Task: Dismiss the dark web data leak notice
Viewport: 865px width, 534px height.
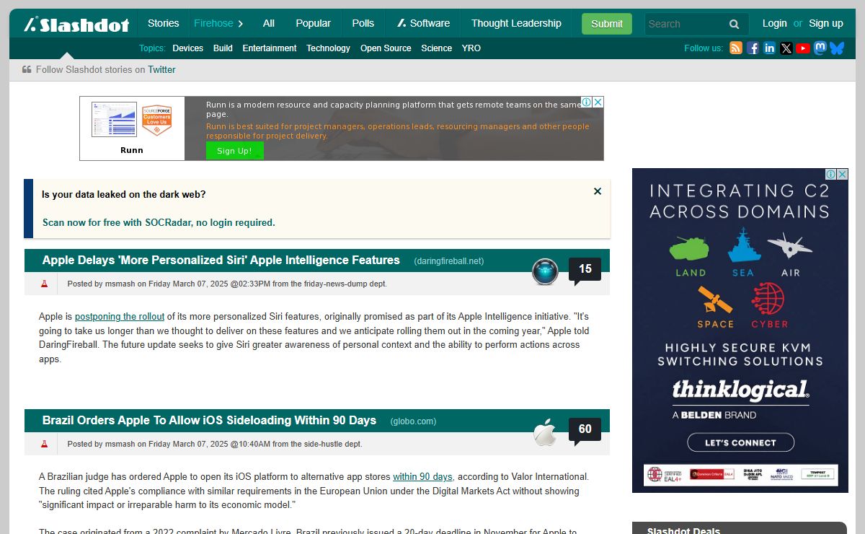Action: point(598,191)
